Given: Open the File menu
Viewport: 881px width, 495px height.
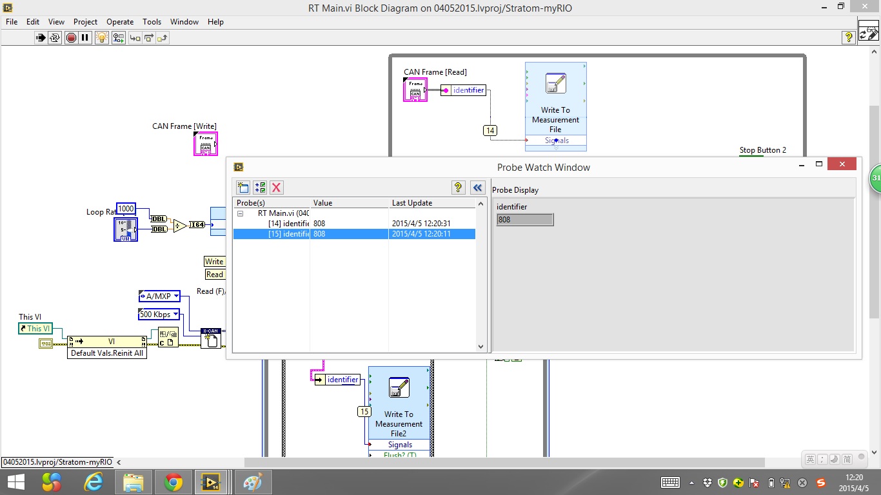Looking at the screenshot, I should [x=12, y=22].
